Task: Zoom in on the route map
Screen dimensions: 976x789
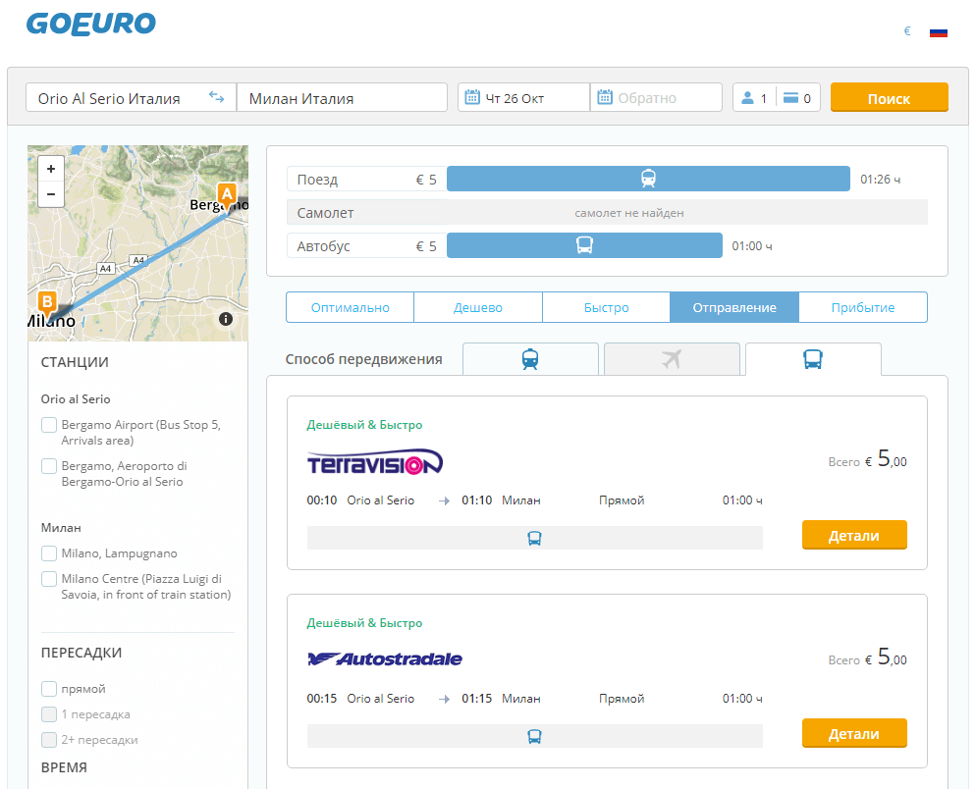Action: (x=51, y=169)
